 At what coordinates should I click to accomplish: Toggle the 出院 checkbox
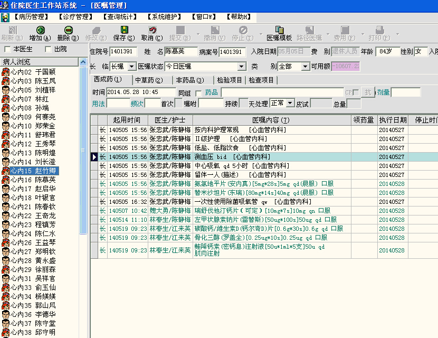click(x=48, y=49)
